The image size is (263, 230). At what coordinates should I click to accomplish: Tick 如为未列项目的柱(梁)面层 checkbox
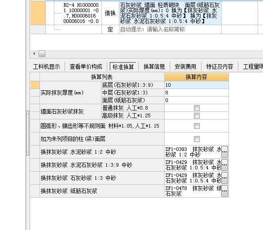pos(197,139)
